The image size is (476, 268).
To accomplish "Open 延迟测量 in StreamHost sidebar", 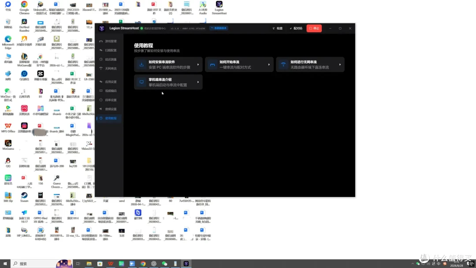I will tap(109, 60).
